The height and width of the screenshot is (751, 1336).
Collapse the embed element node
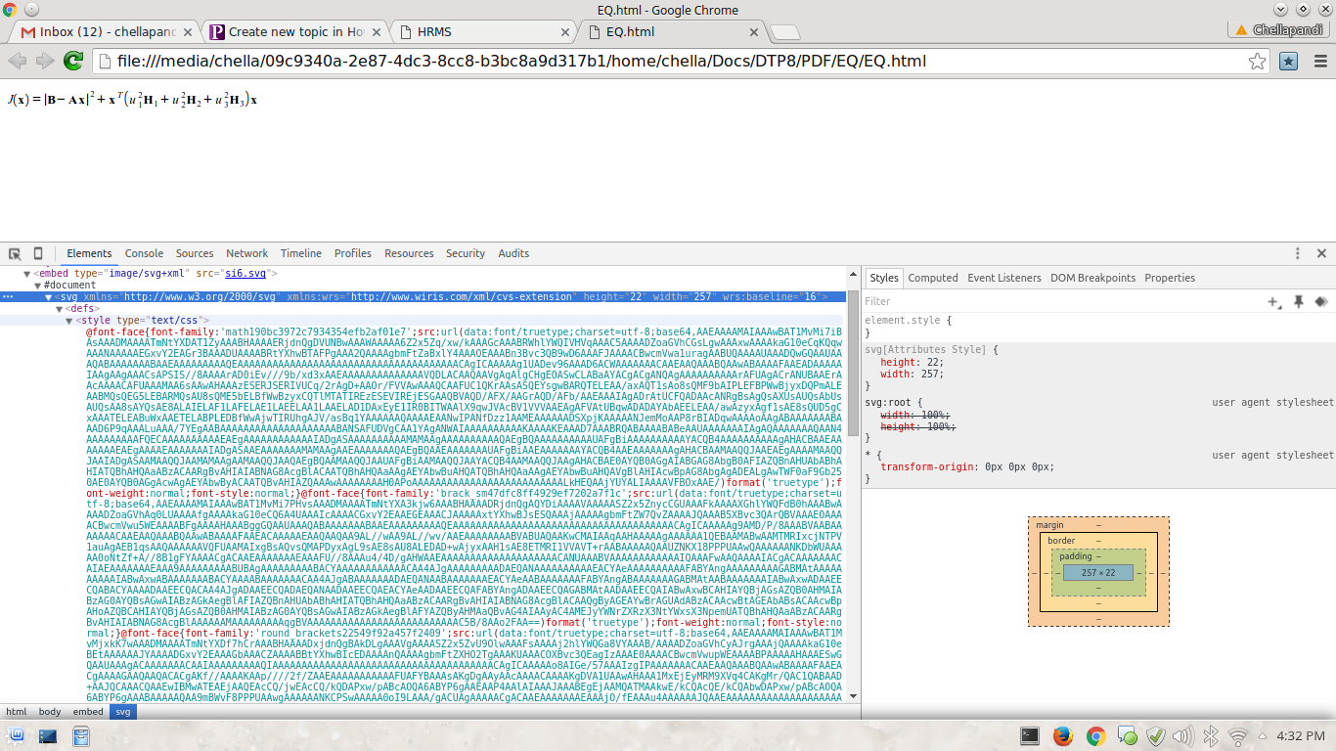(27, 274)
